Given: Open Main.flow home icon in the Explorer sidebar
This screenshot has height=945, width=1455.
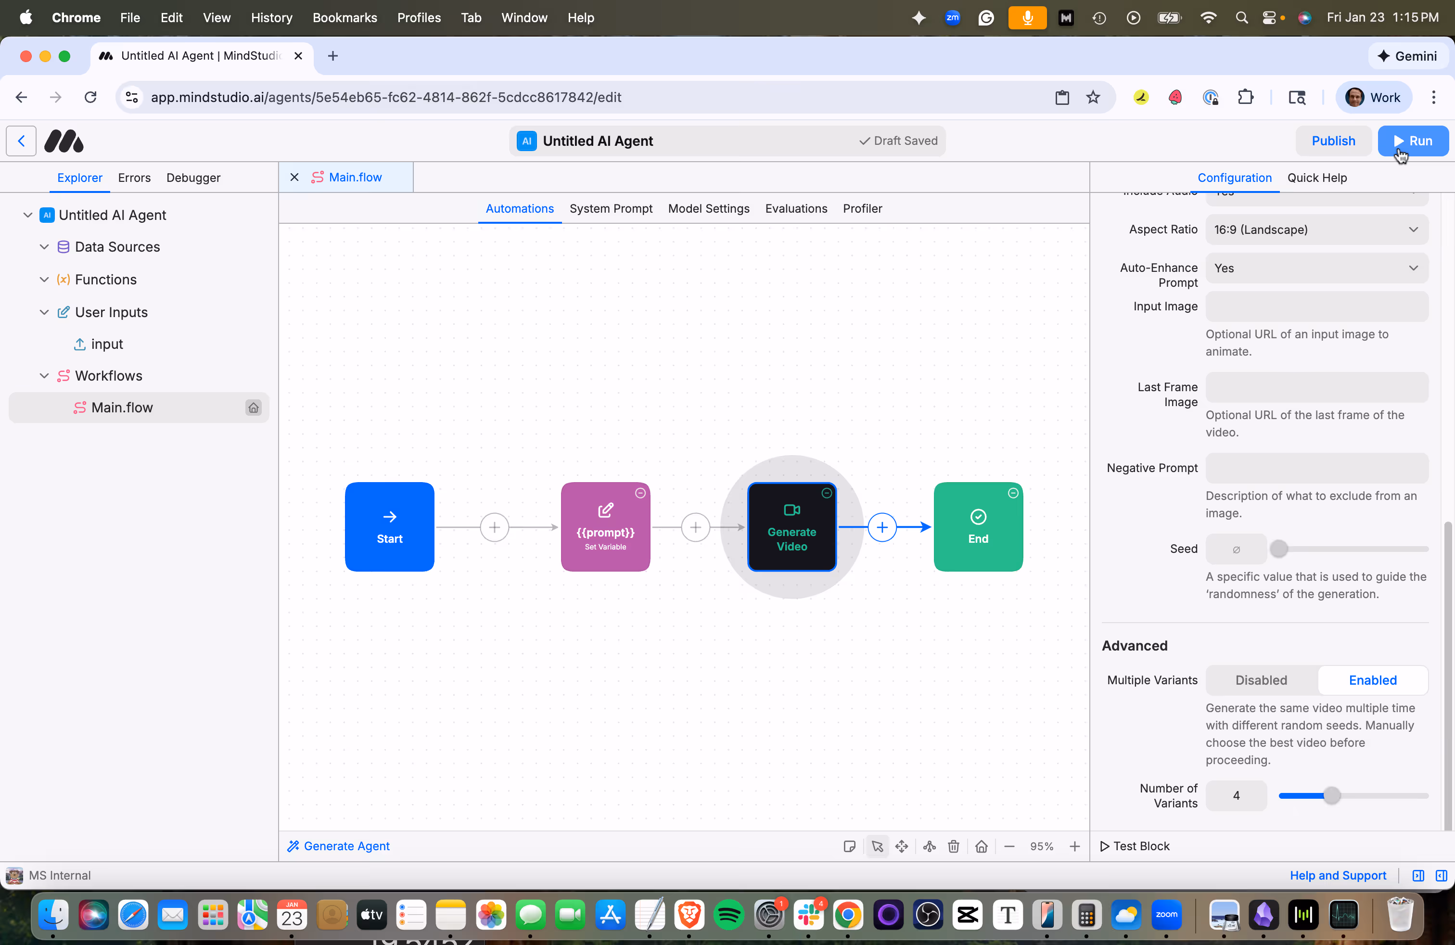Looking at the screenshot, I should [x=253, y=407].
